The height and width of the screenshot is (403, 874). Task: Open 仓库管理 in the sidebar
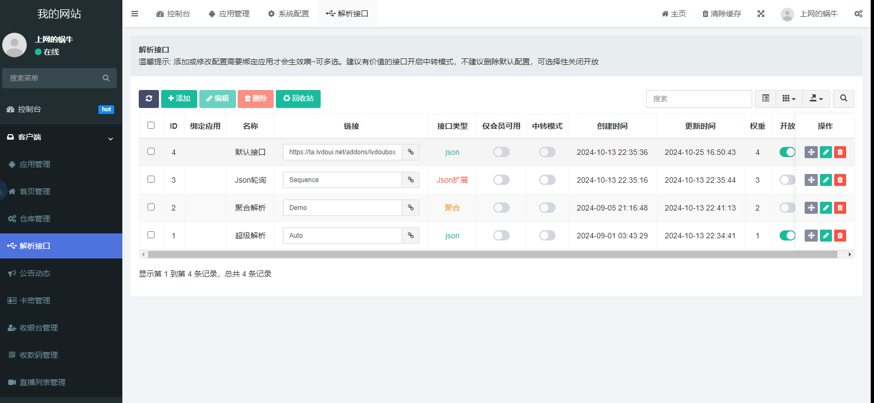coord(61,219)
